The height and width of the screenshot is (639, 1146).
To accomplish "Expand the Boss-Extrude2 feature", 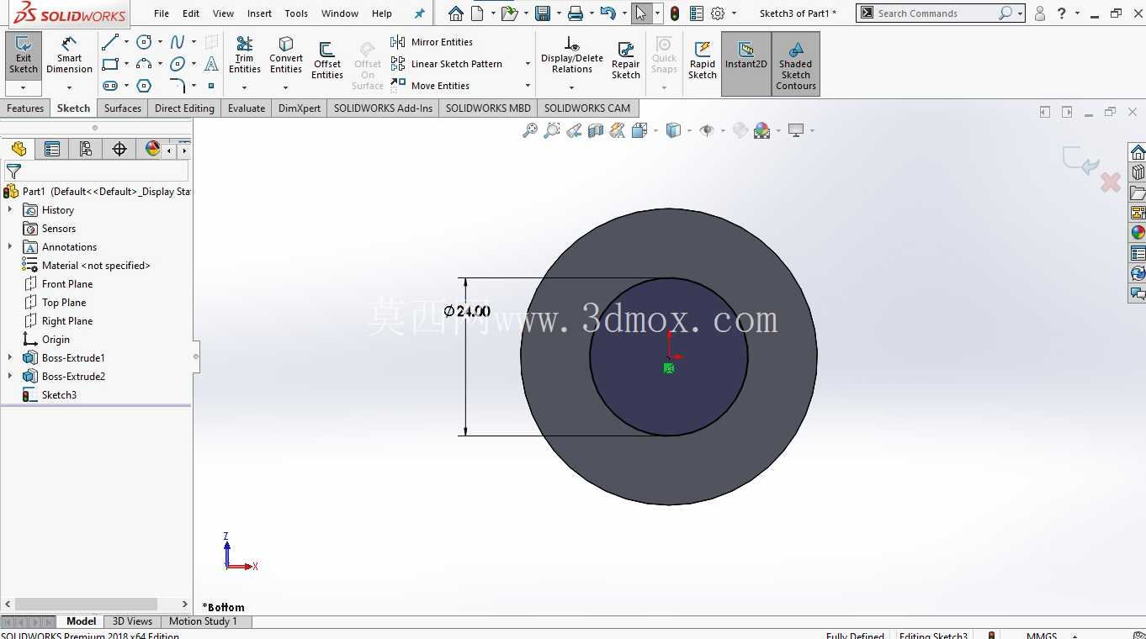I will [10, 376].
